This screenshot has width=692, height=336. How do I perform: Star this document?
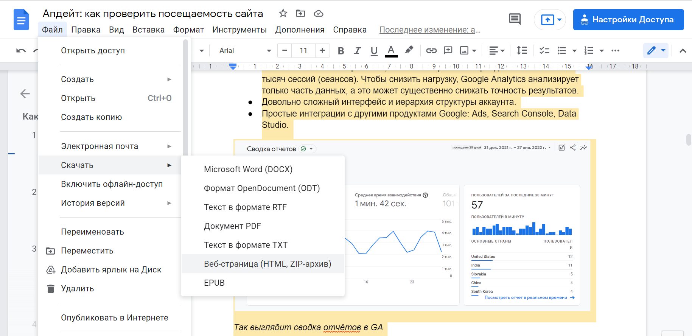[x=283, y=14]
